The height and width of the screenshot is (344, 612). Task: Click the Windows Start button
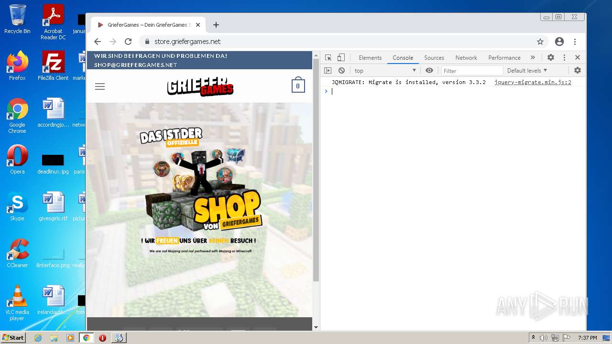[x=13, y=338]
